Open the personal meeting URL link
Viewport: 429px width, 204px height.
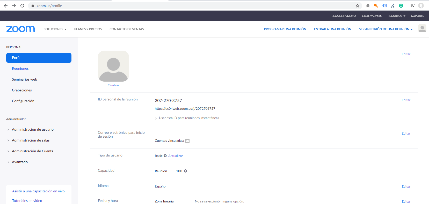(x=185, y=109)
